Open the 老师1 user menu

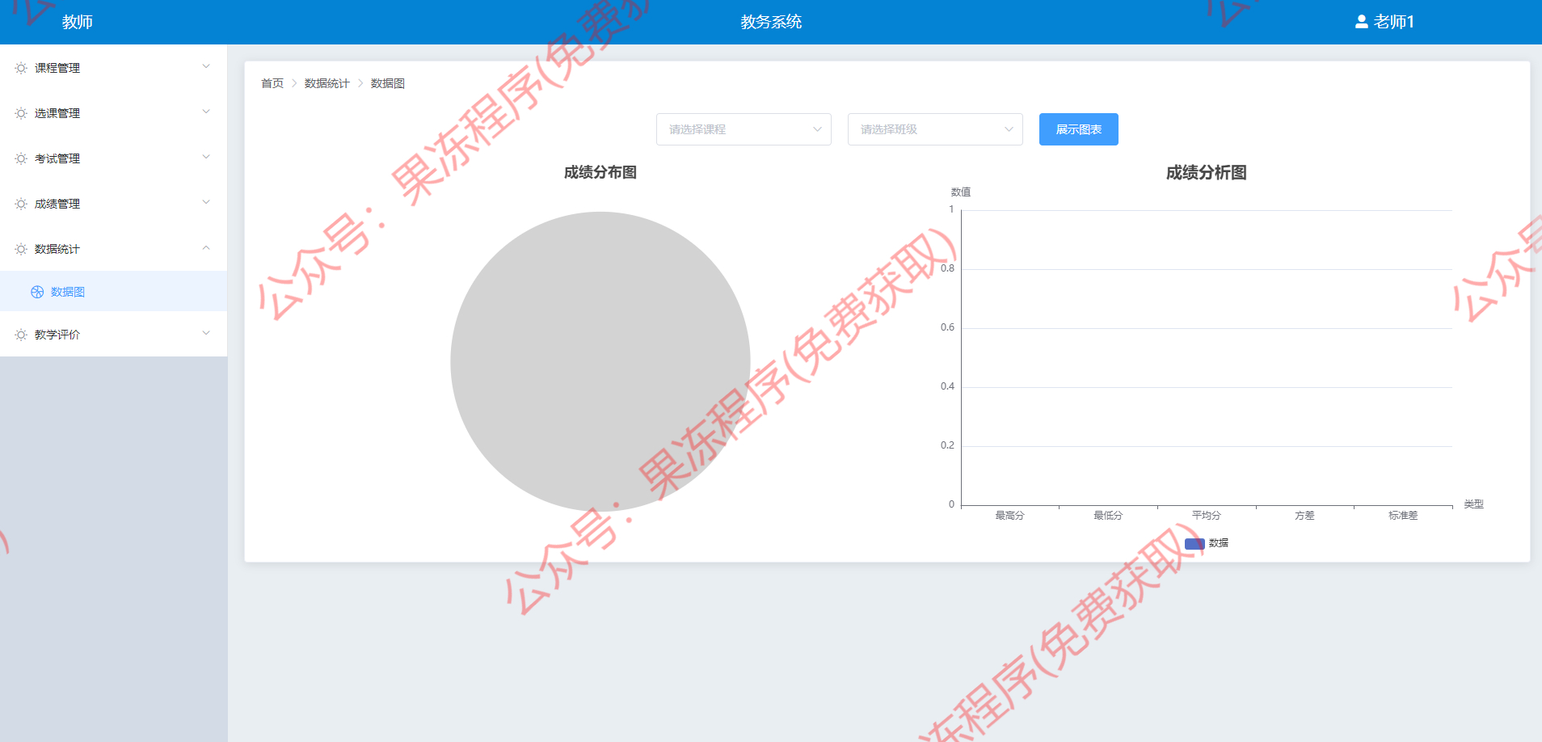coord(1384,22)
